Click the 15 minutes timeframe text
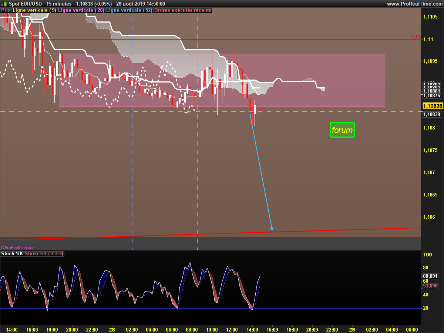Screen dimensions: 444x333 (59, 4)
